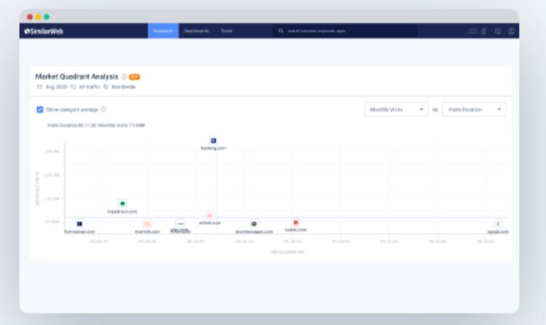Click the Aug 2020 date label

point(56,87)
